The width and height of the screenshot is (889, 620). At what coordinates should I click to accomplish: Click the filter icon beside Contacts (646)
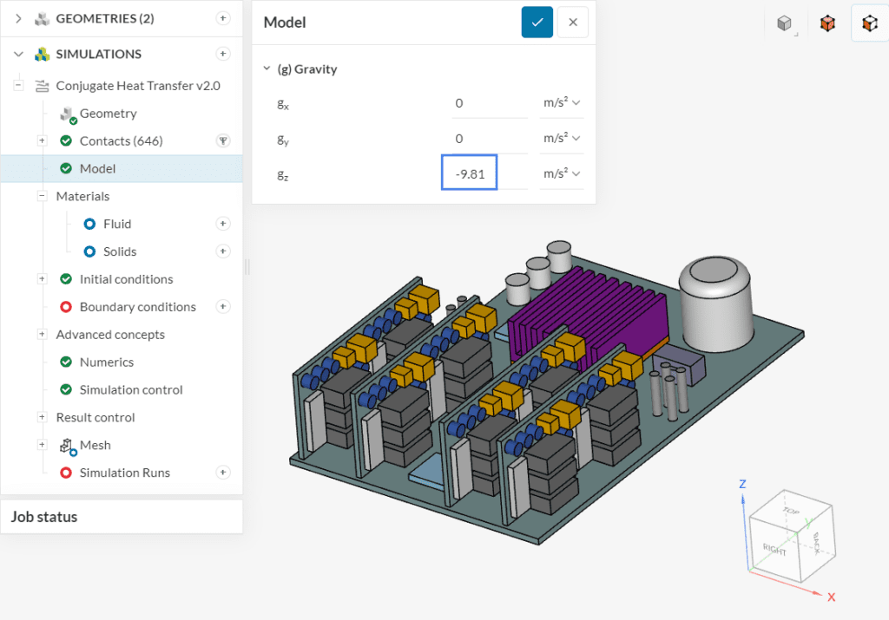point(223,140)
